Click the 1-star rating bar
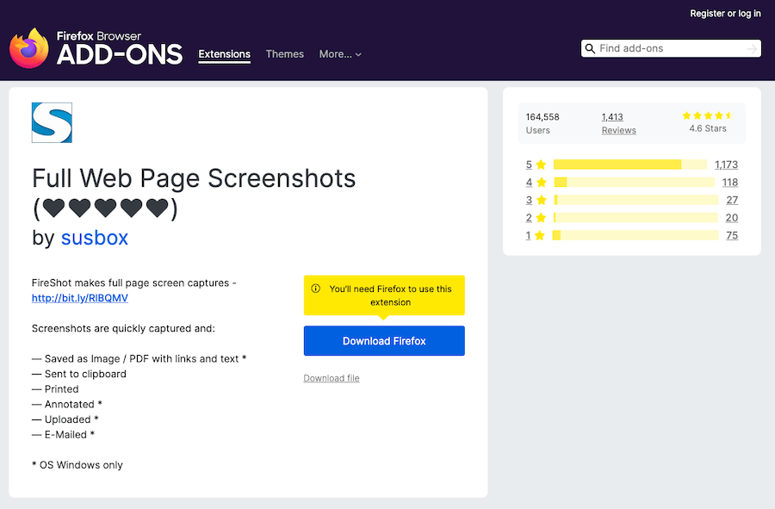This screenshot has width=775, height=509. click(x=635, y=236)
